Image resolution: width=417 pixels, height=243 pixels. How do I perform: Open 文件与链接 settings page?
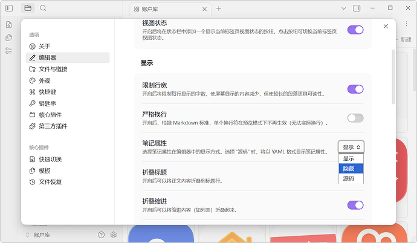[x=53, y=69]
